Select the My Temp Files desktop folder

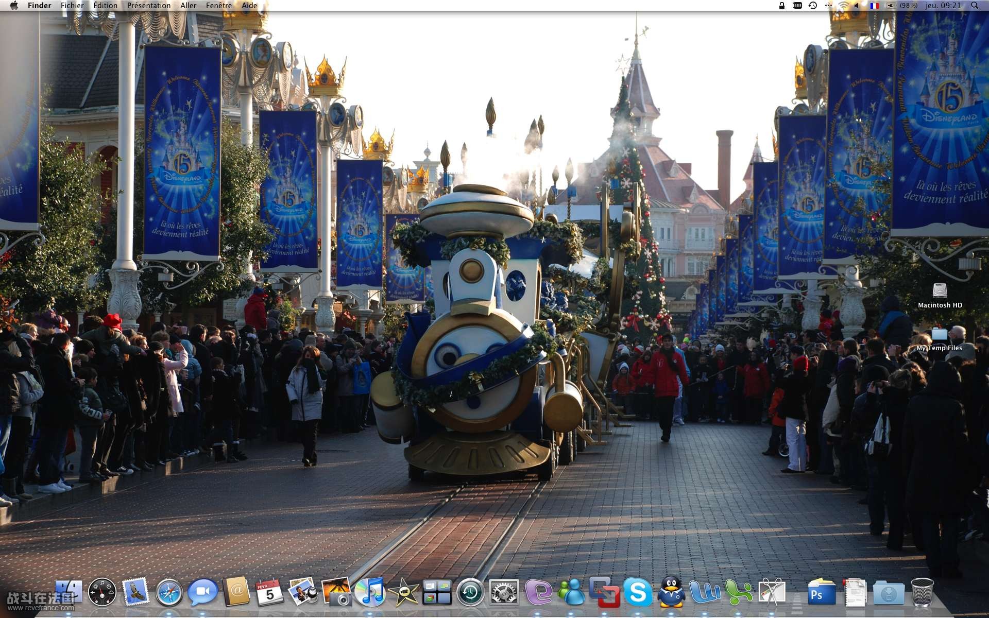940,339
